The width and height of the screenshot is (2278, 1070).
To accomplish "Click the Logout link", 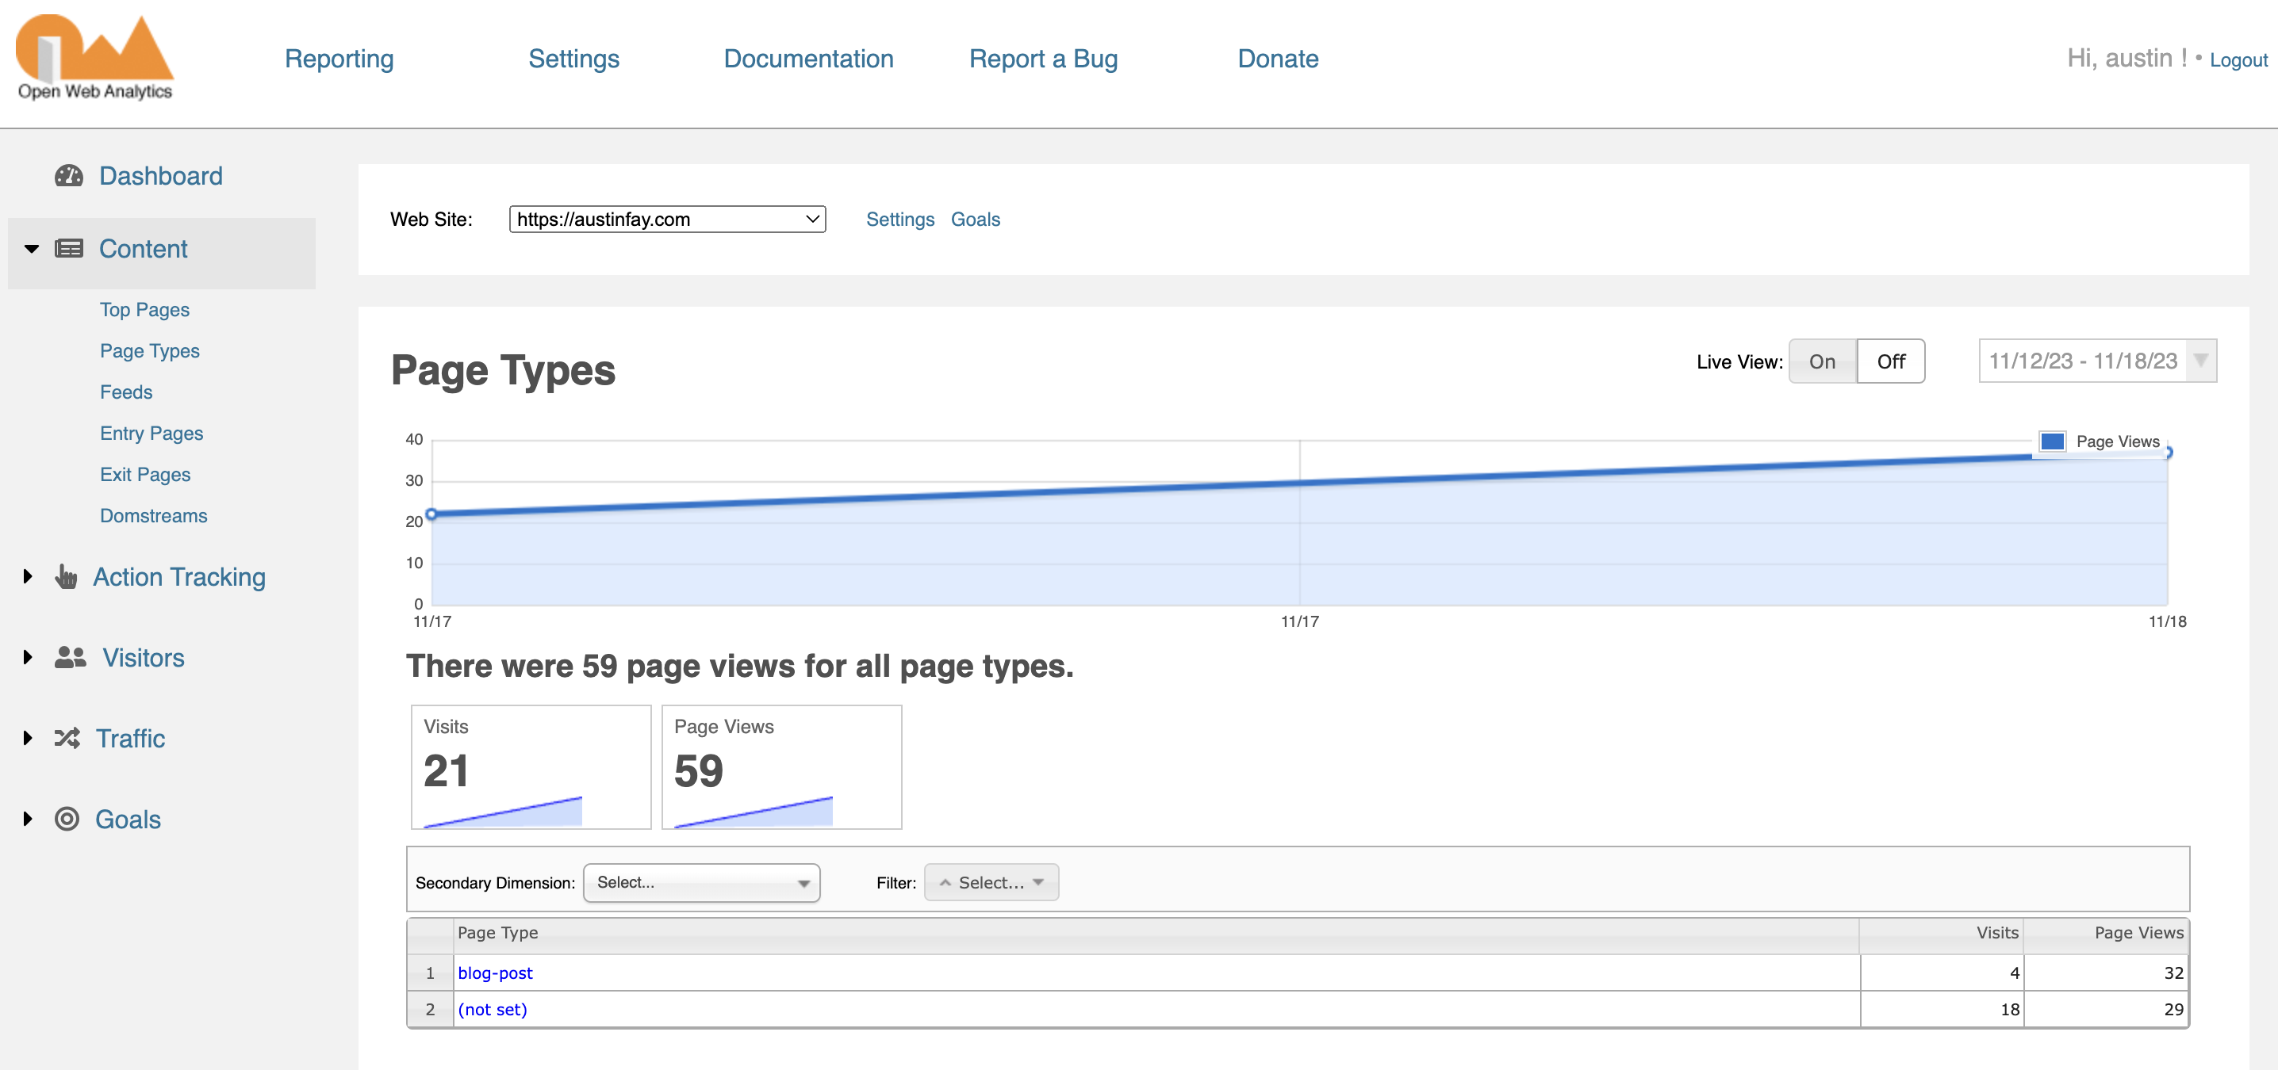I will [x=2238, y=60].
